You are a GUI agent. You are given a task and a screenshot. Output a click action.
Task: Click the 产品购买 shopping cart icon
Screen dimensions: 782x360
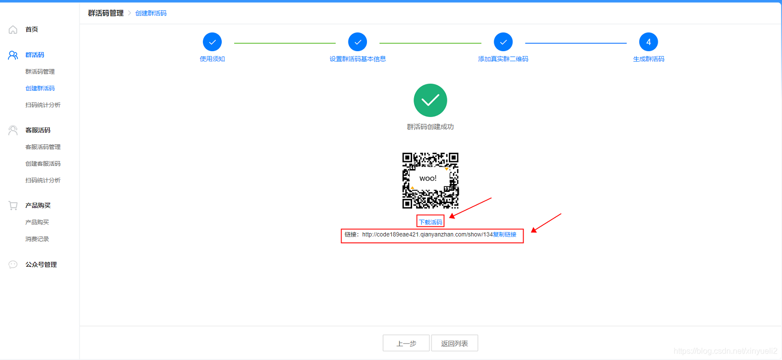click(13, 205)
